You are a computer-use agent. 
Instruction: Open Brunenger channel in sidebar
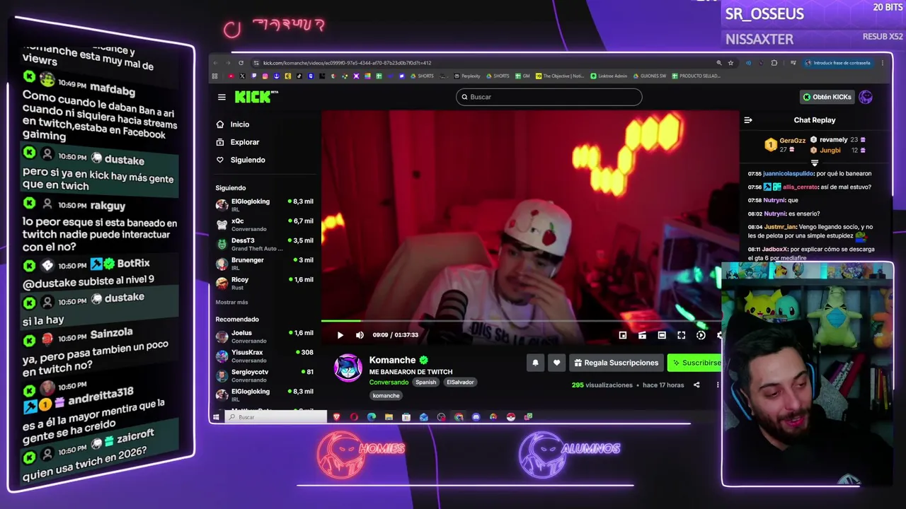(264, 264)
